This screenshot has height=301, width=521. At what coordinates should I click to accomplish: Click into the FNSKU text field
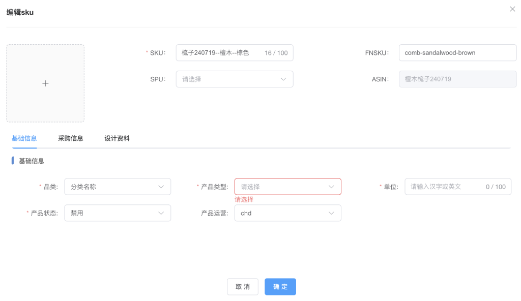[457, 53]
